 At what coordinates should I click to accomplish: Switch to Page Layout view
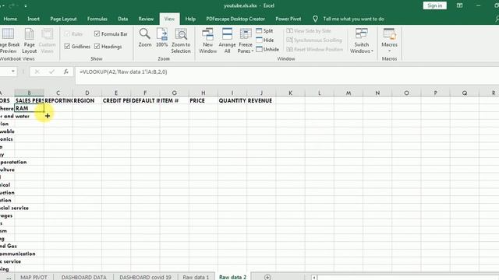click(x=30, y=40)
